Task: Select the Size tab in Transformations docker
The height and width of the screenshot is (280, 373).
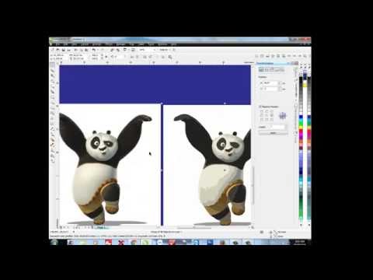Action: pyautogui.click(x=277, y=70)
